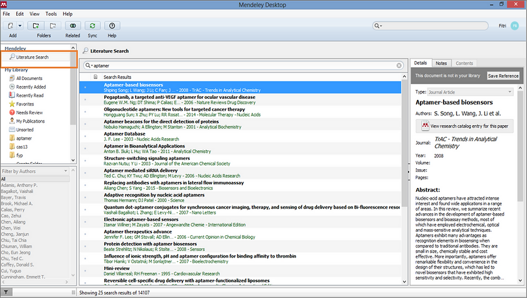Click the Search Results column header
The width and height of the screenshot is (527, 298).
click(117, 77)
